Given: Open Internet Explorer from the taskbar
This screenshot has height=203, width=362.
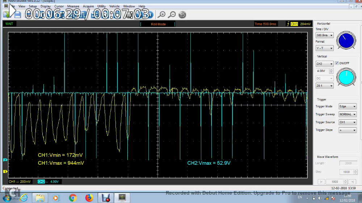Looking at the screenshot, I should [x=24, y=198].
